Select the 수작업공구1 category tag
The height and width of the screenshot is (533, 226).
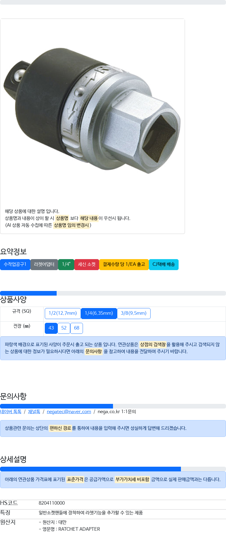pos(15,264)
